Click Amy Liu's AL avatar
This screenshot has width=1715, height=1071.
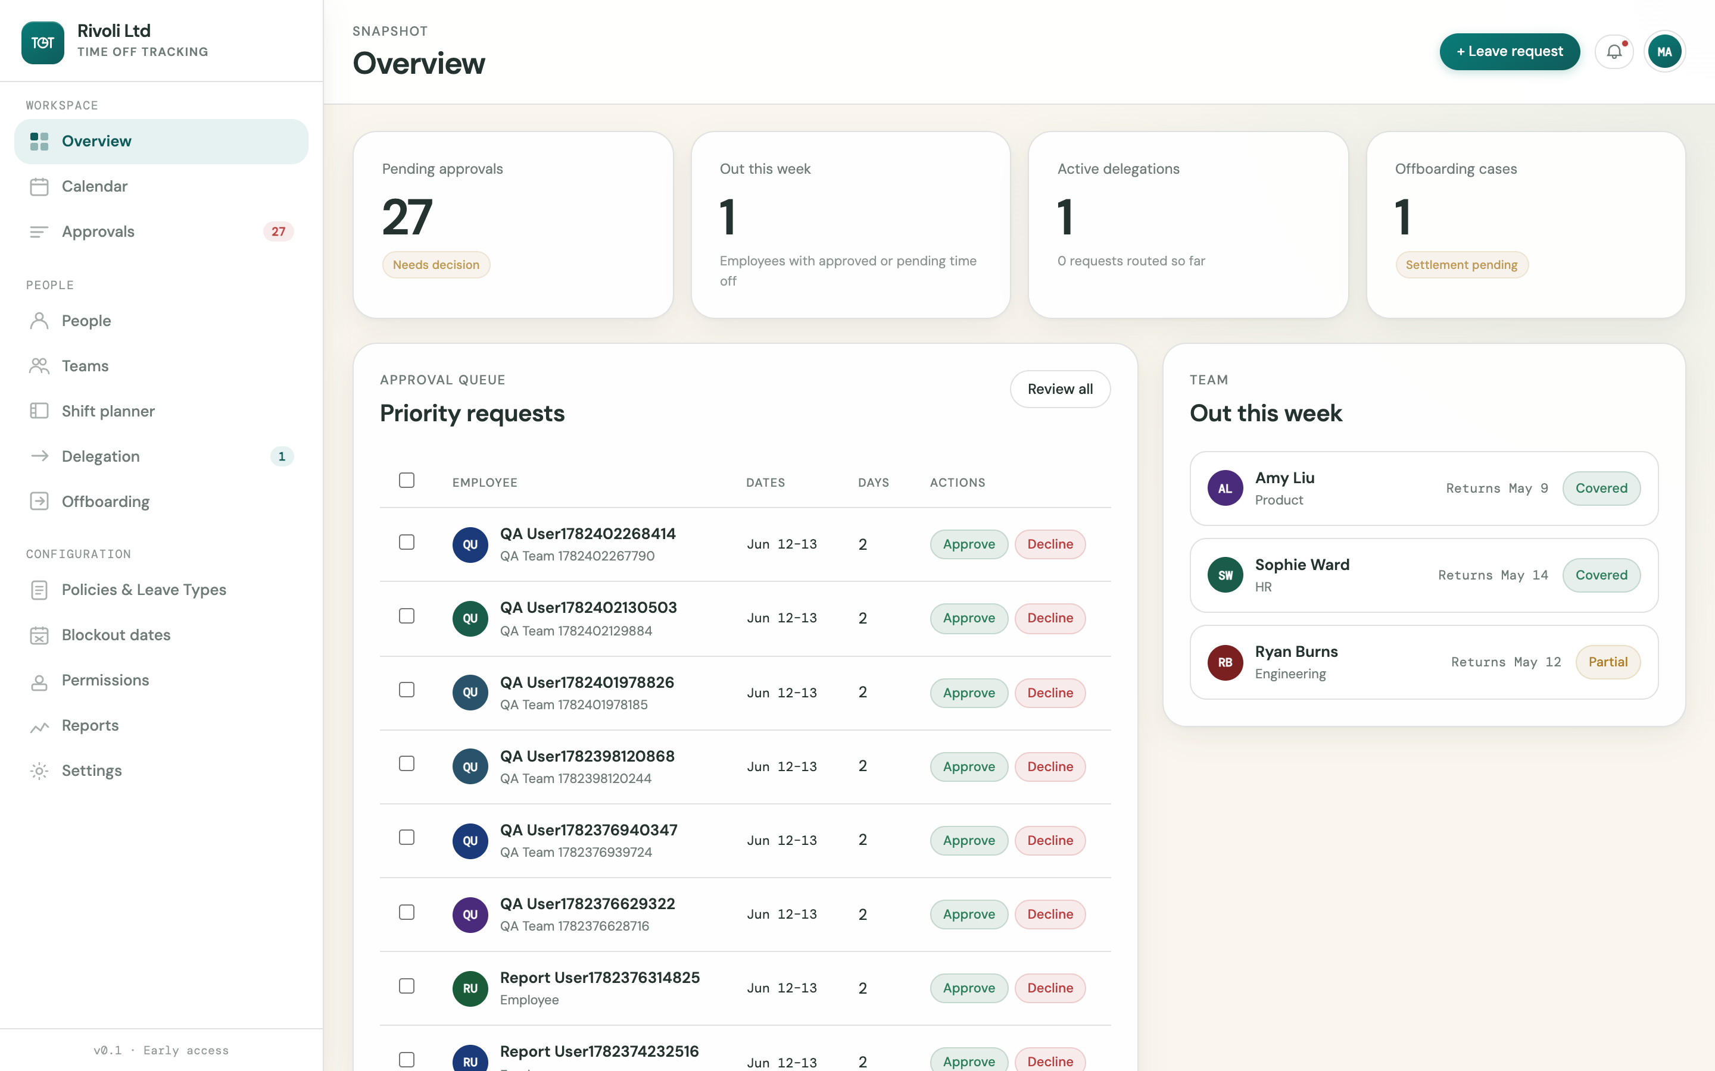tap(1226, 488)
